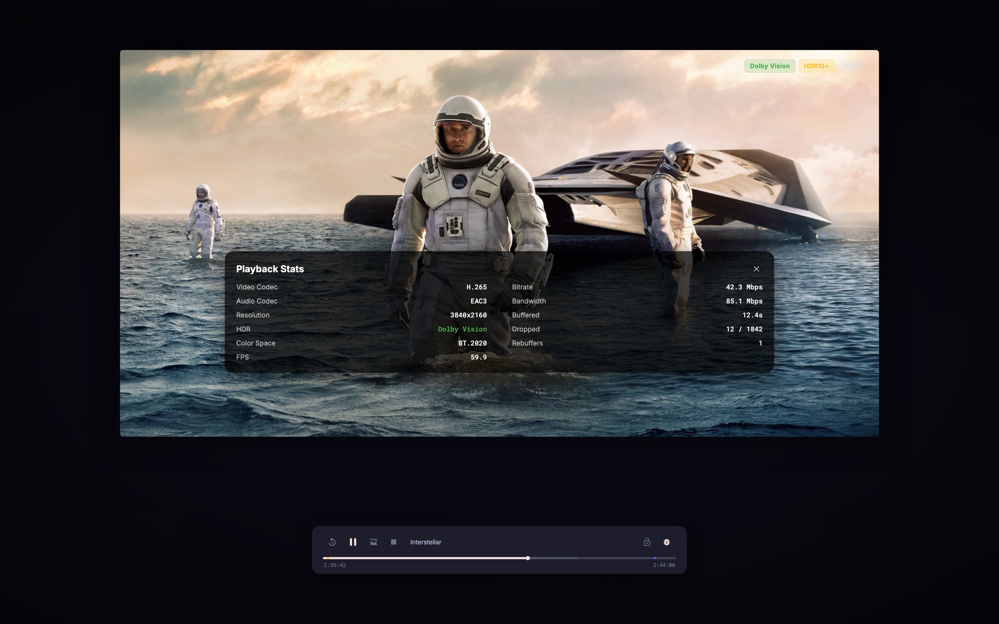999x624 pixels.
Task: Toggle playback stats with the bug icon
Action: tap(667, 542)
